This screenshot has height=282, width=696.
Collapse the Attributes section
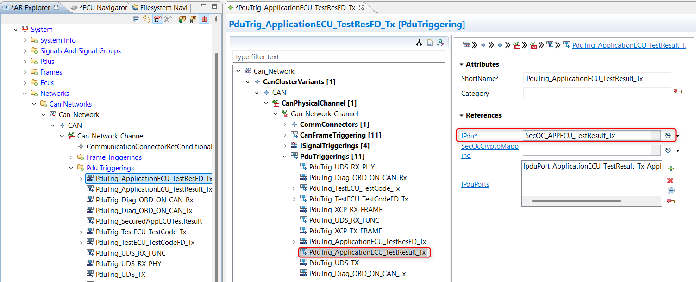click(462, 64)
